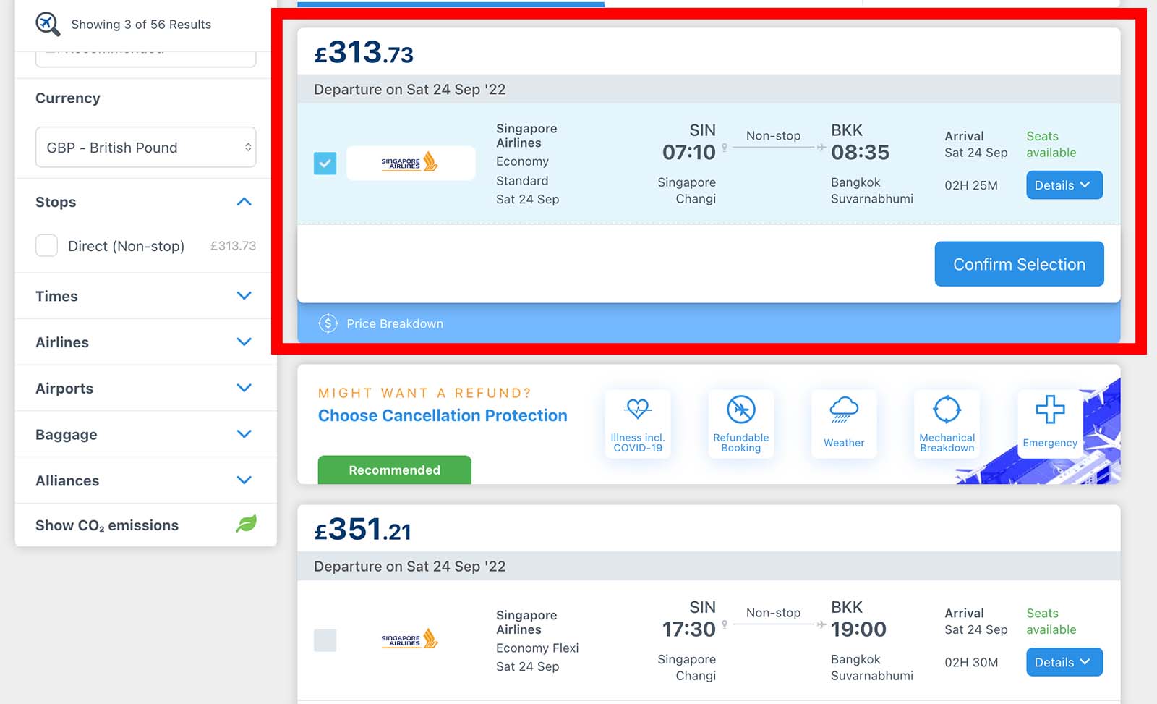This screenshot has width=1157, height=704.
Task: Select the Refundable Booking plane icon
Action: click(x=741, y=410)
